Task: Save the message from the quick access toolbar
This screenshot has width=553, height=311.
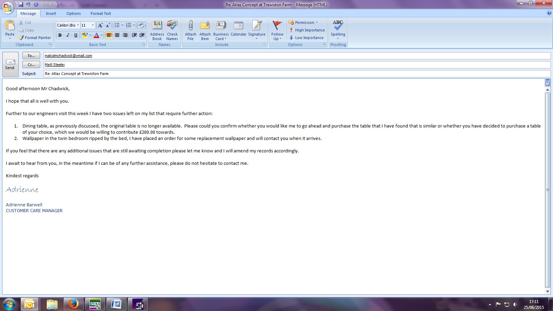Action: [21, 4]
